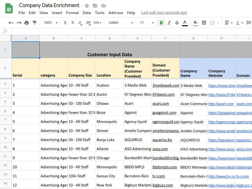The width and height of the screenshot is (252, 189).
Task: Open the Format menu
Action: coord(73,13)
